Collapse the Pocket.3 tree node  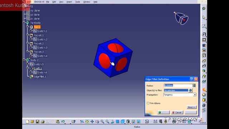pos(28,51)
